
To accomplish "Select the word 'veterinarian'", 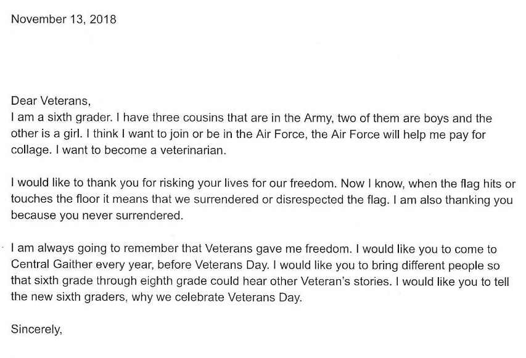I will (191, 150).
